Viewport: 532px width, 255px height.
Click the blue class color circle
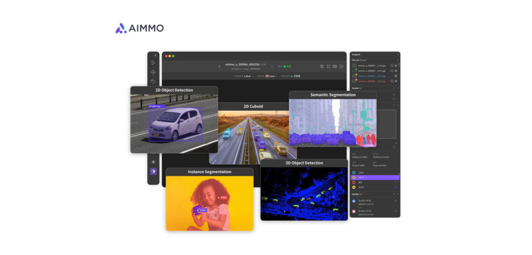[353, 172]
